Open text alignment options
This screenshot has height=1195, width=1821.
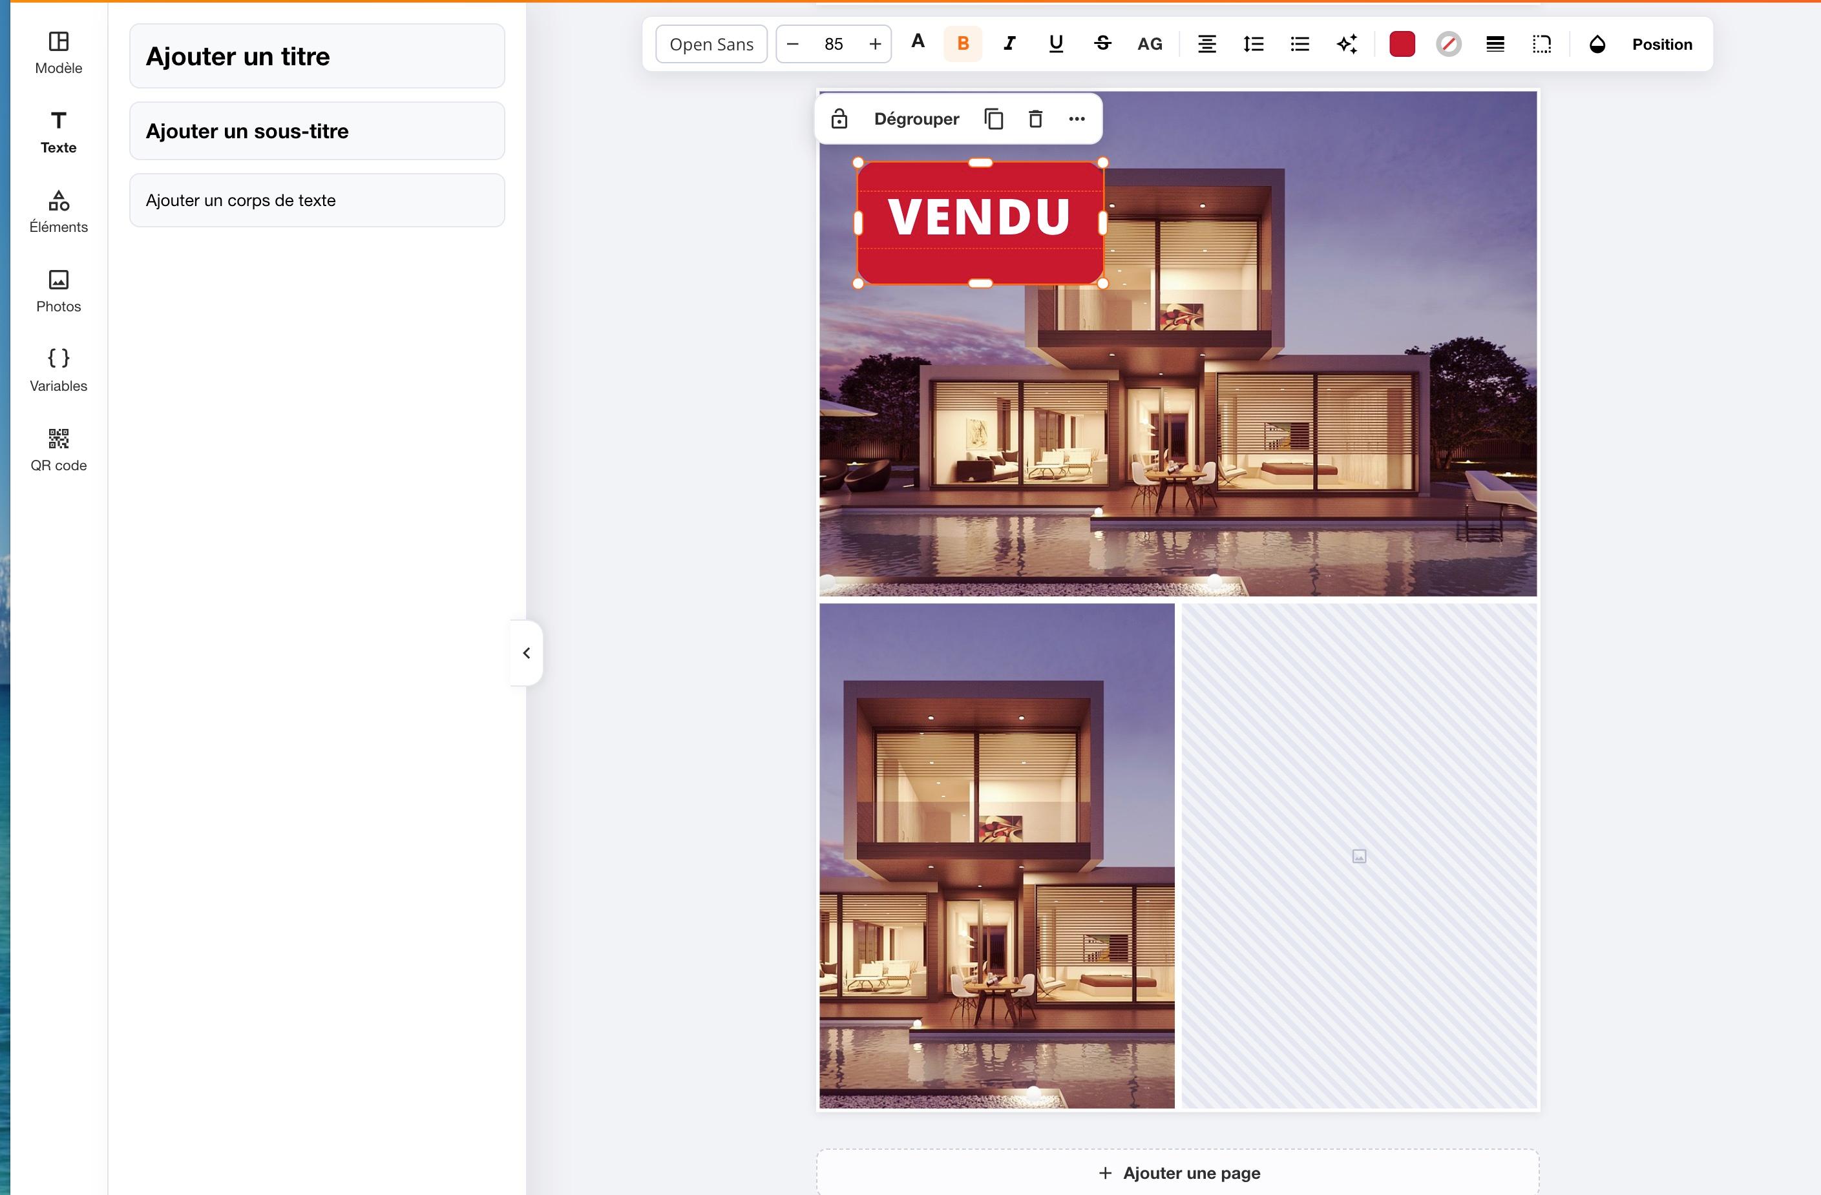point(1206,44)
